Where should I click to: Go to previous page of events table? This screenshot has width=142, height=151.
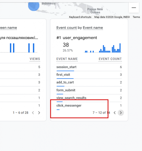[x=114, y=113]
